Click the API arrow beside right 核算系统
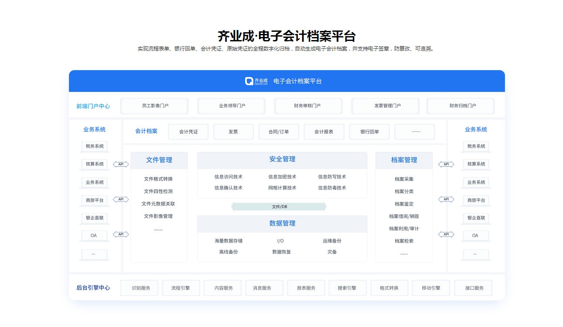Image resolution: width=563 pixels, height=327 pixels. click(x=446, y=164)
